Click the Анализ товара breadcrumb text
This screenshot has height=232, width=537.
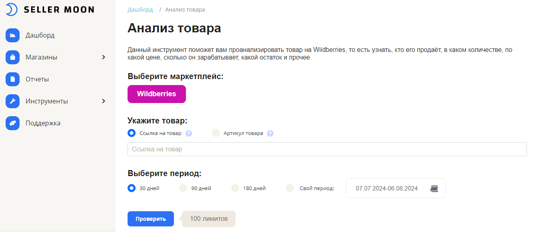click(x=185, y=10)
